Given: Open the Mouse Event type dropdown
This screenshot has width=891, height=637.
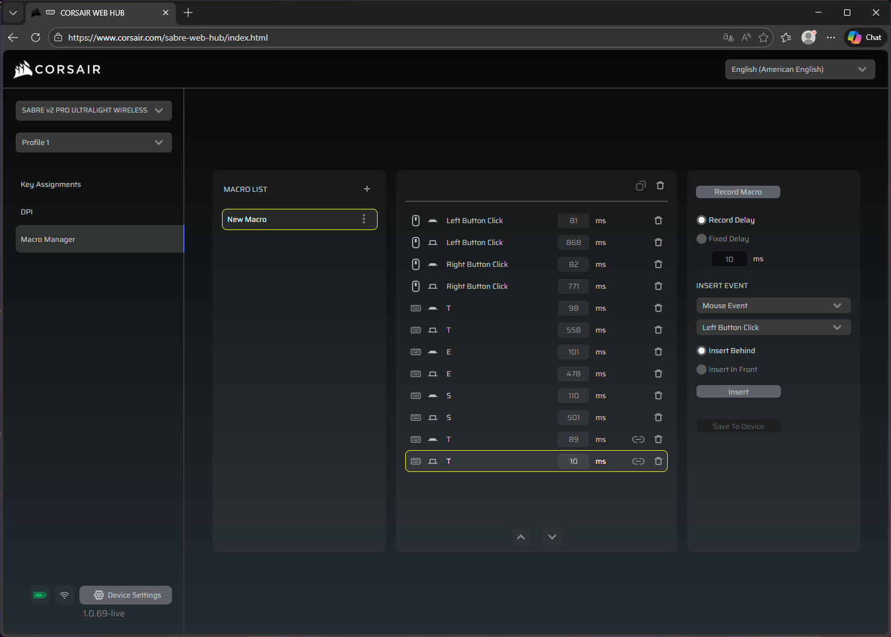Looking at the screenshot, I should pyautogui.click(x=773, y=306).
